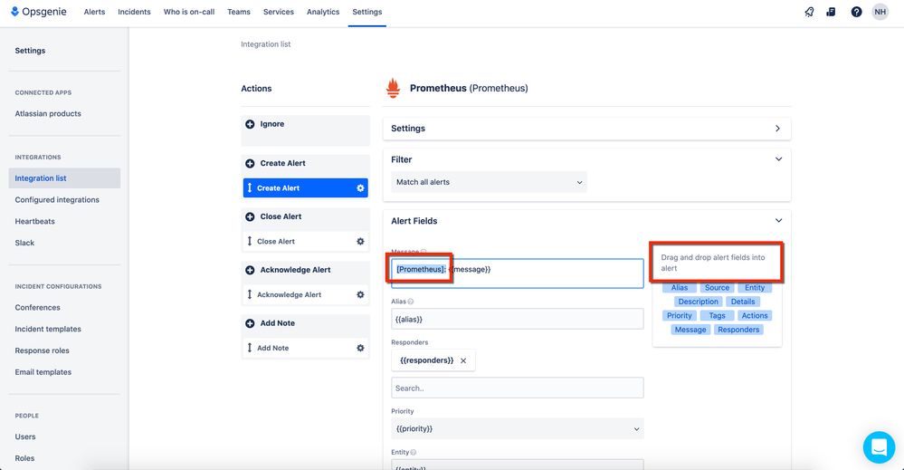Select the Close Alert rule row

click(x=306, y=241)
